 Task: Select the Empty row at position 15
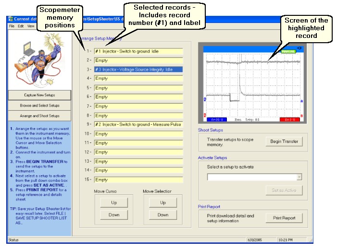tap(138, 180)
